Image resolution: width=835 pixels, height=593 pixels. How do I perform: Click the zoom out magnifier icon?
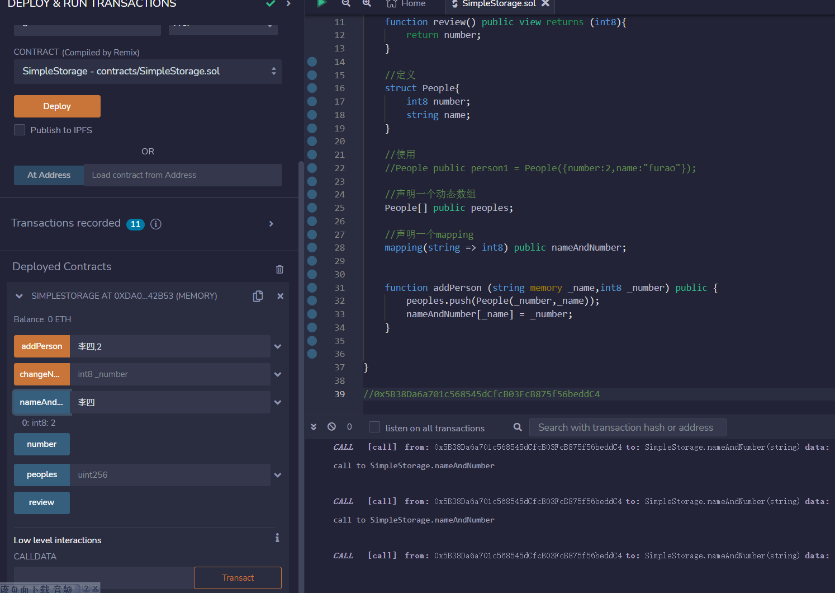tap(346, 3)
